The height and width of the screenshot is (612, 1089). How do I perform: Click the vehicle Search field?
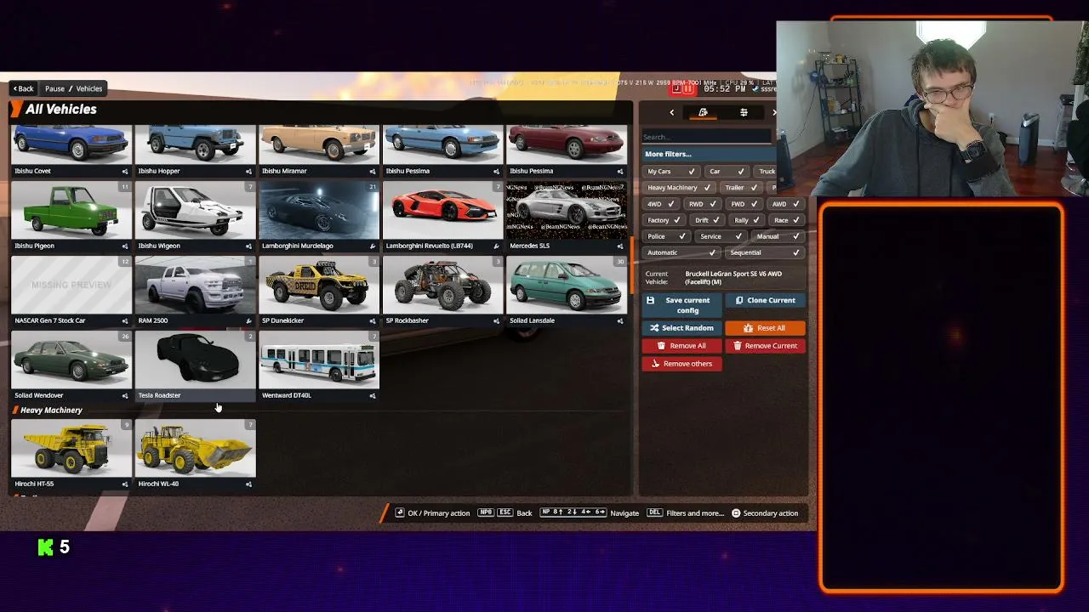click(706, 137)
